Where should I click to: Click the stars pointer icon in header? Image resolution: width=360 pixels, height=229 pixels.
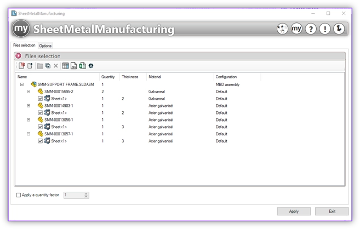tap(282, 29)
